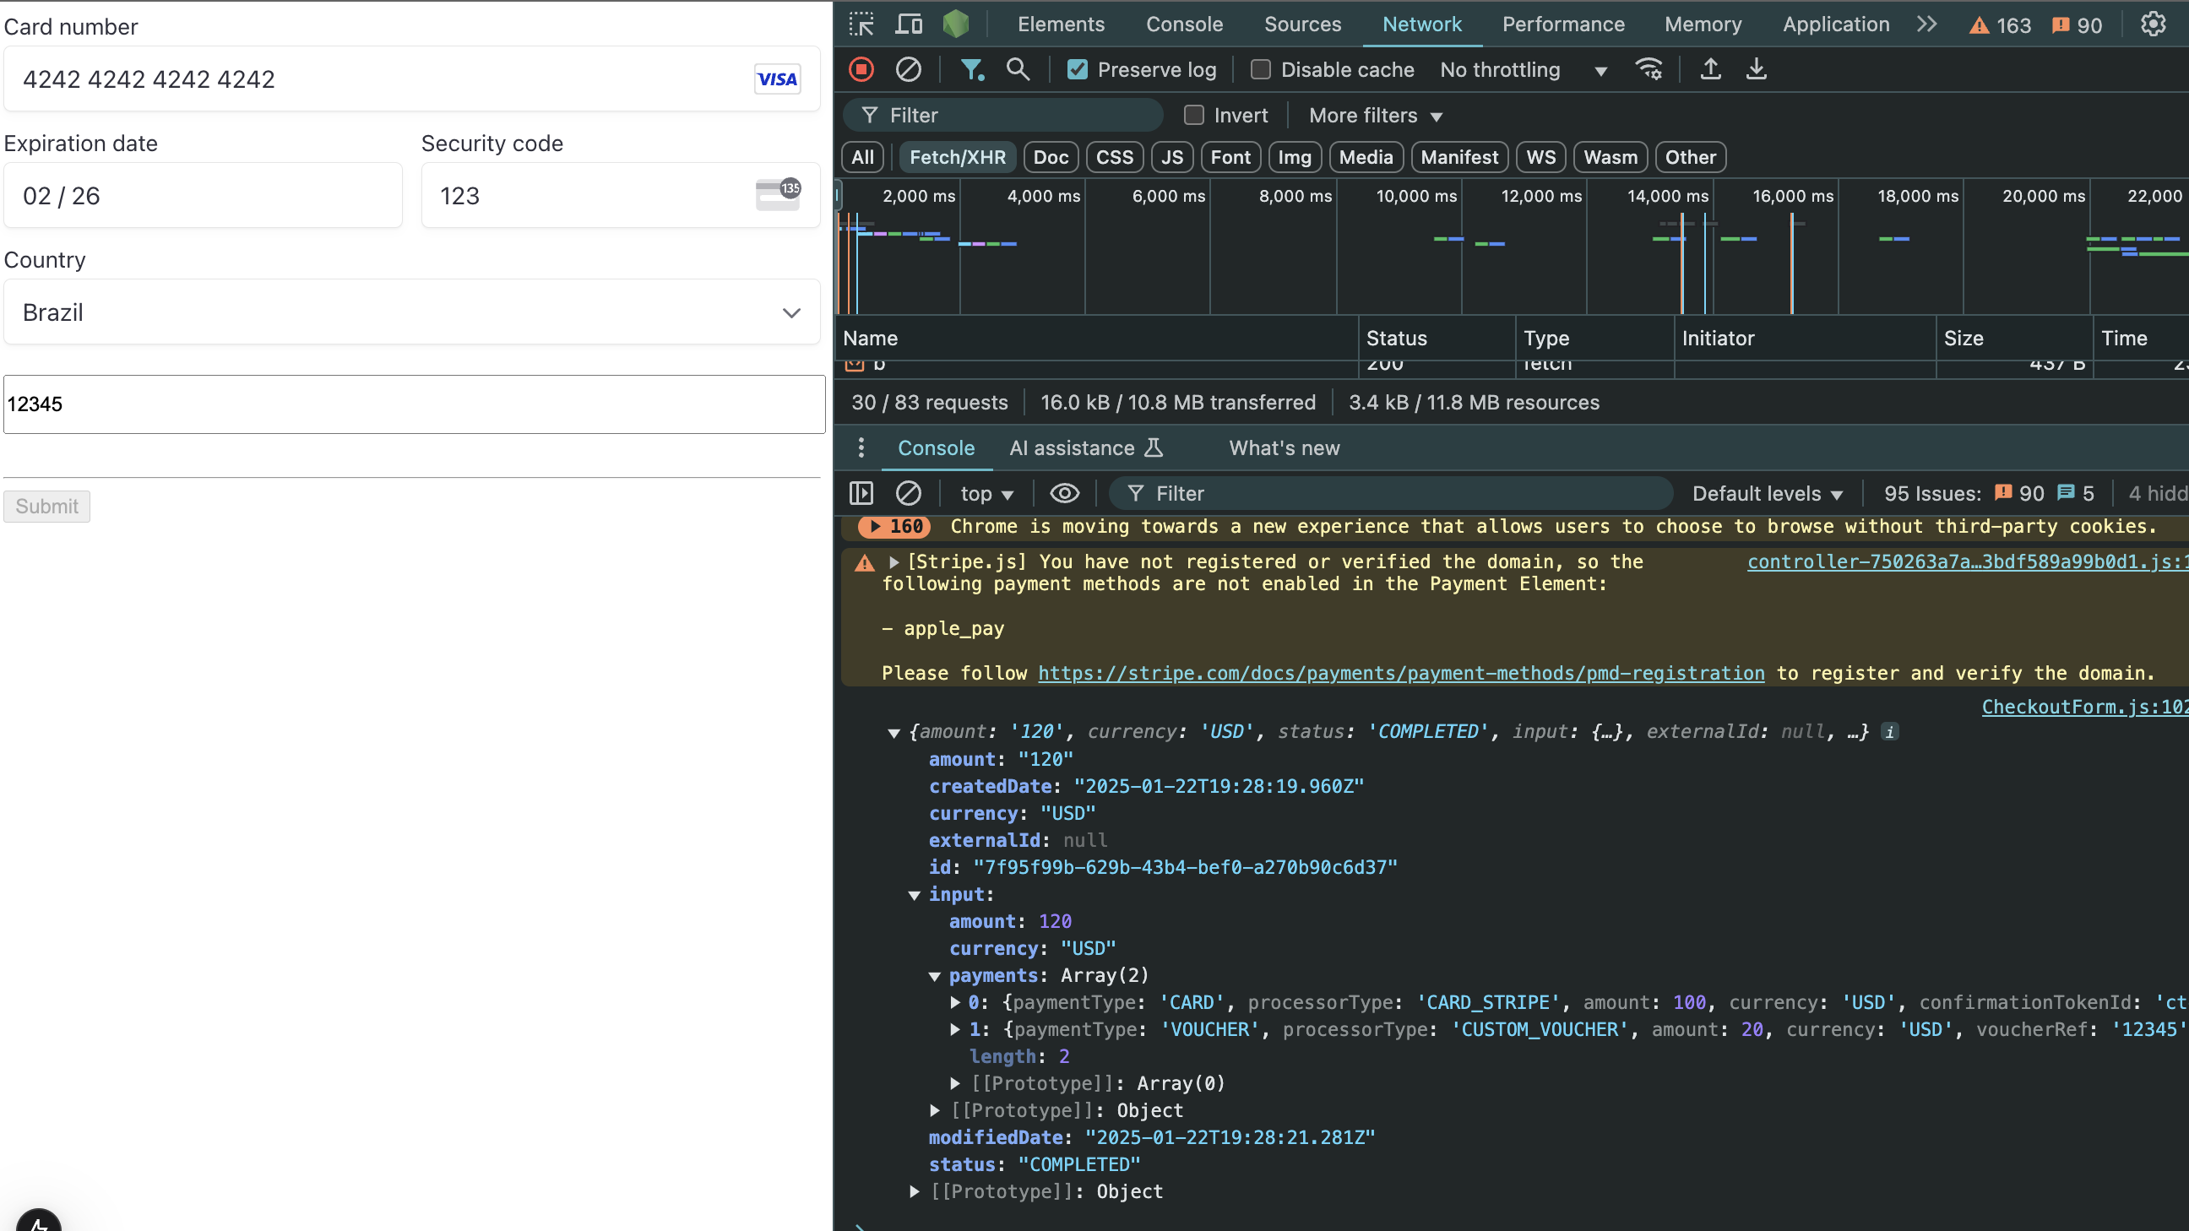Switch to the Elements tab
2189x1231 pixels.
coord(1061,24)
